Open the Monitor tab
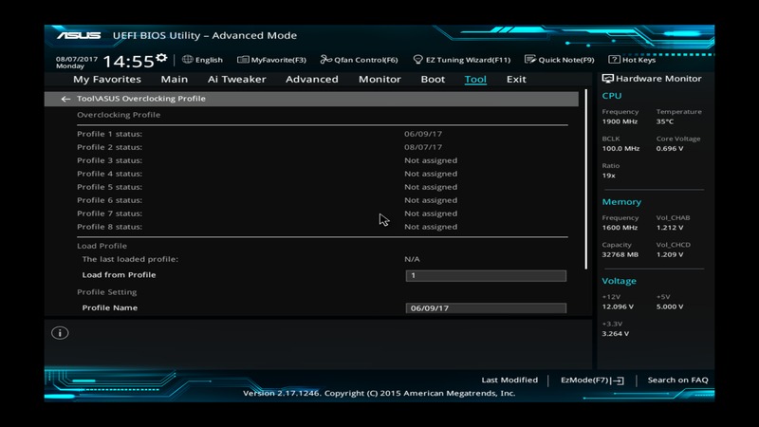 tap(379, 80)
